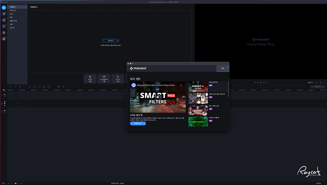Play the Smart Filters Pack video
The height and width of the screenshot is (185, 327).
tap(158, 97)
